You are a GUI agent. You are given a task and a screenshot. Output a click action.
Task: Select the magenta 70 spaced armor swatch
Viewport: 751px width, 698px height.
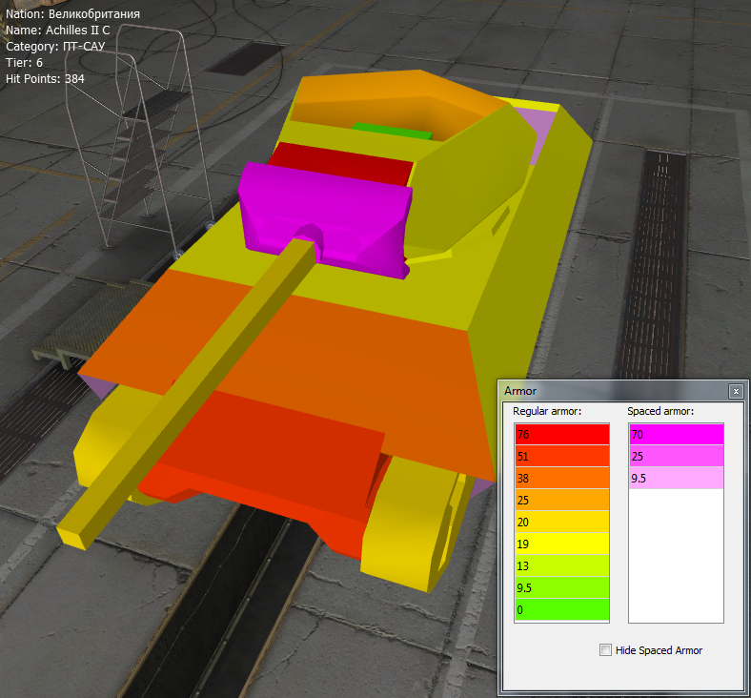[x=676, y=435]
